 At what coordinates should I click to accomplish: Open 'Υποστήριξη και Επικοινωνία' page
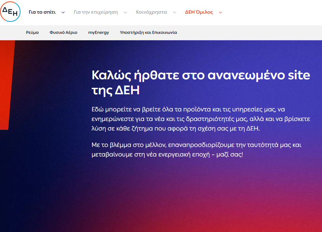pyautogui.click(x=148, y=32)
